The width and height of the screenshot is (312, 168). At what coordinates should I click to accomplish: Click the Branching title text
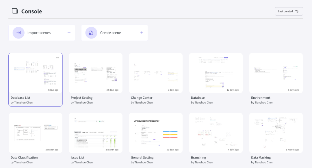coord(198,158)
